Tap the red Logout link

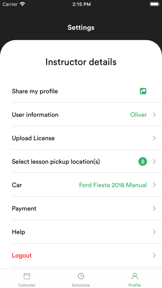point(22,255)
